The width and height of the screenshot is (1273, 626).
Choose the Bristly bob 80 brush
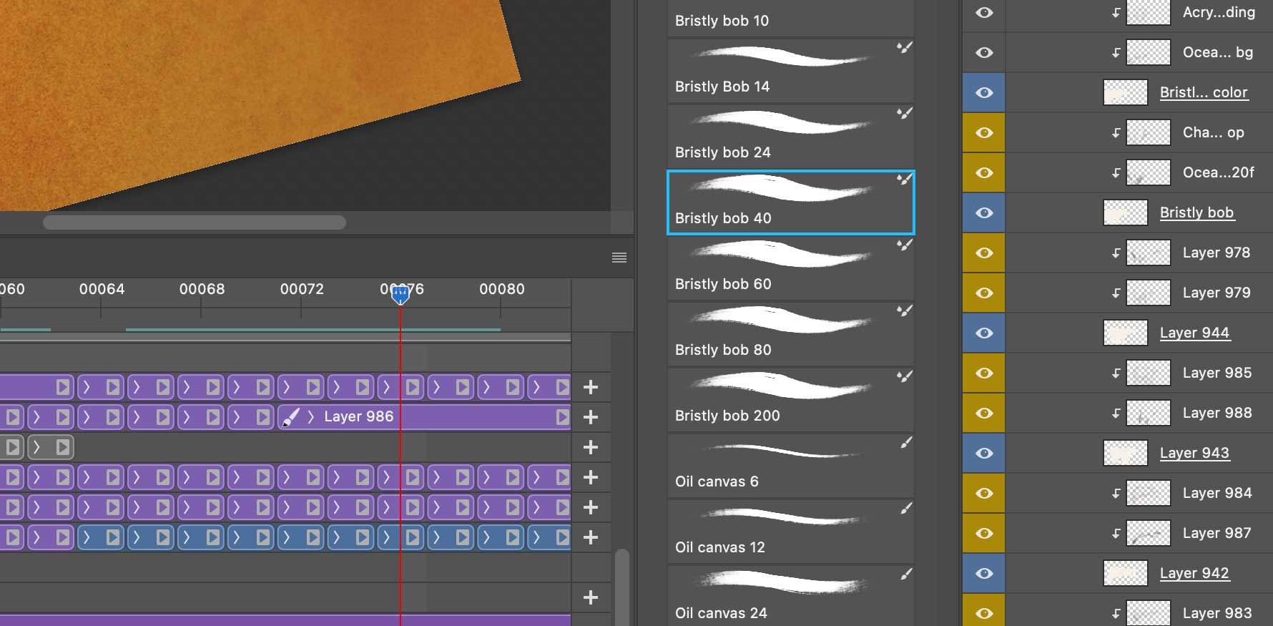[790, 333]
